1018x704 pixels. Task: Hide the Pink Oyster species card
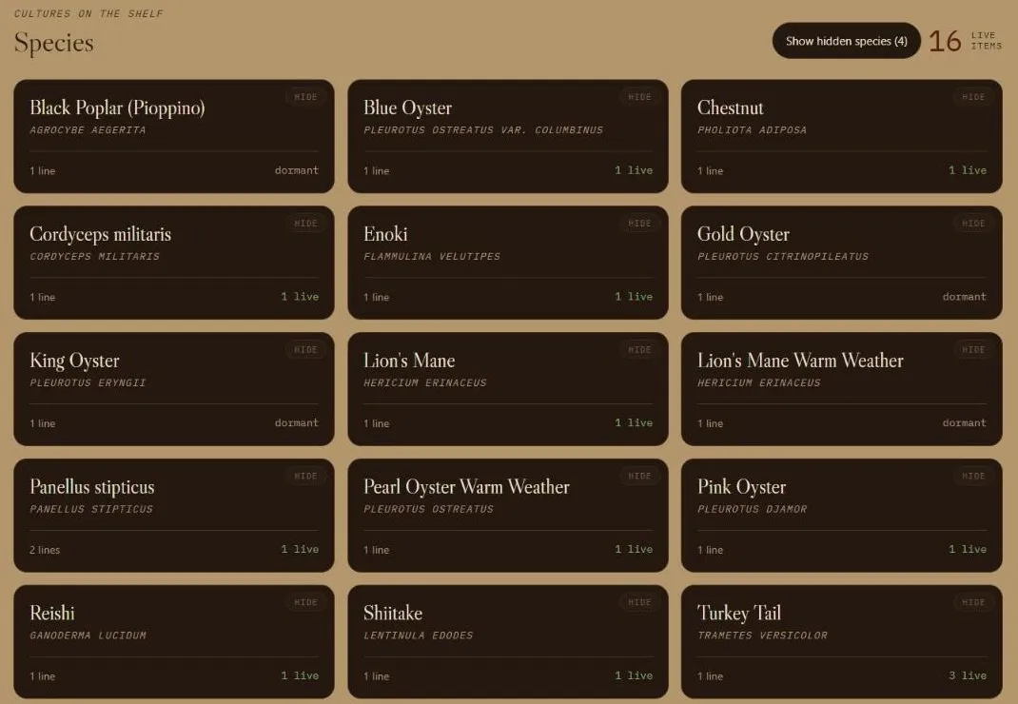973,476
